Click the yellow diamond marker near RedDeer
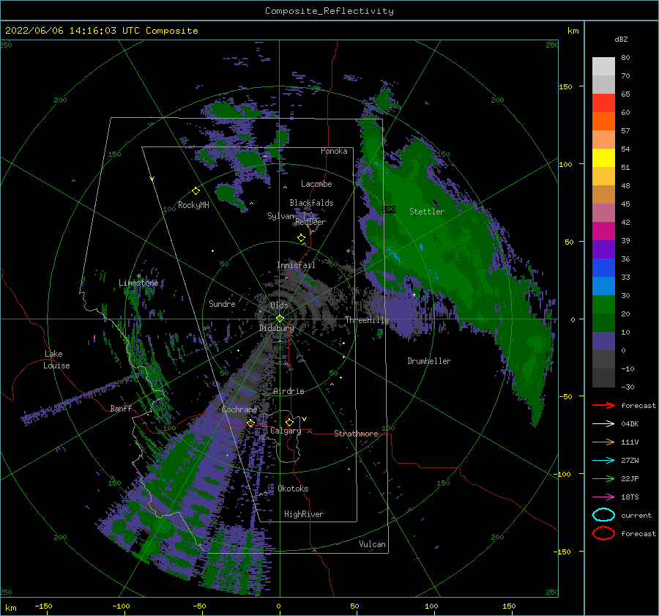 [301, 237]
